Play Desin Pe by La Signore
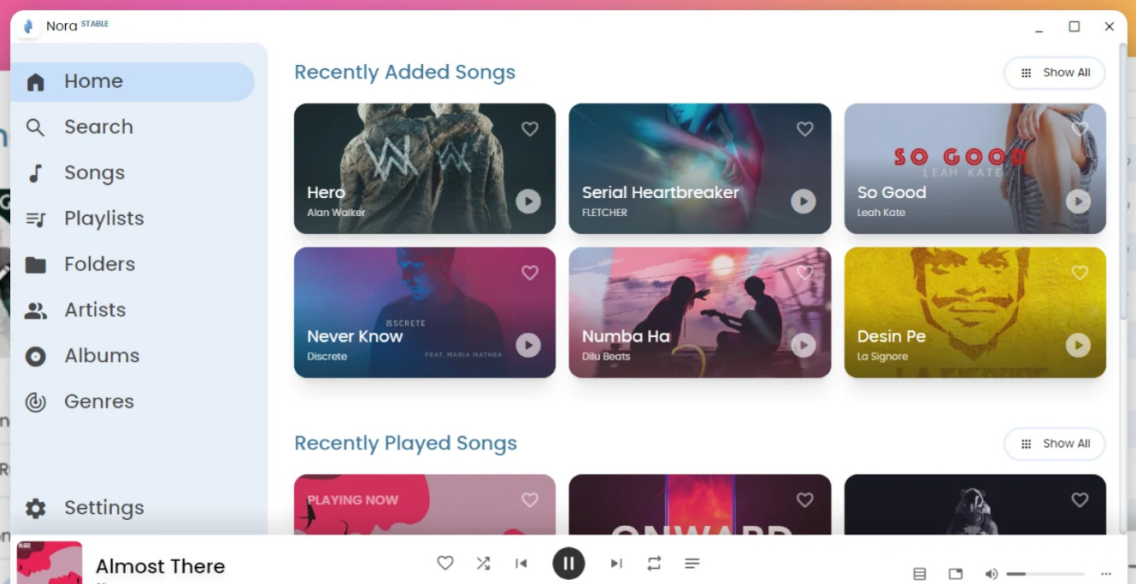1136x584 pixels. 1078,345
